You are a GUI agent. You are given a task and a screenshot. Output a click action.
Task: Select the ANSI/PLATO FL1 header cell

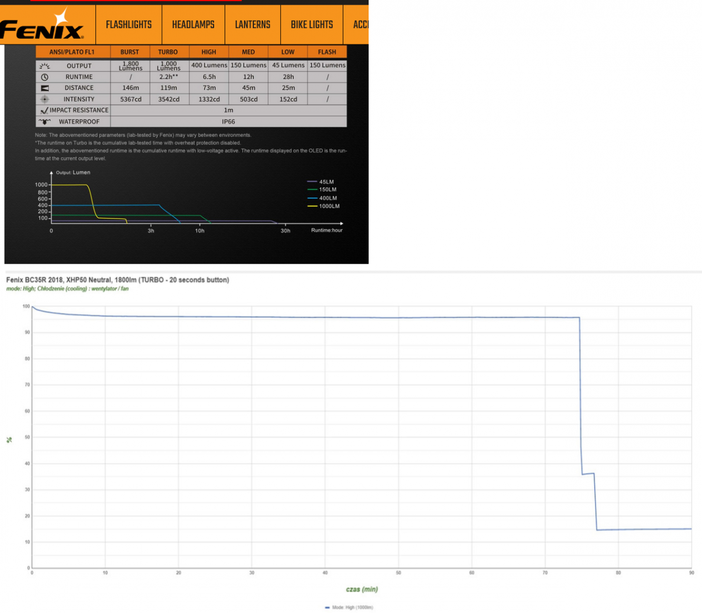pos(72,52)
